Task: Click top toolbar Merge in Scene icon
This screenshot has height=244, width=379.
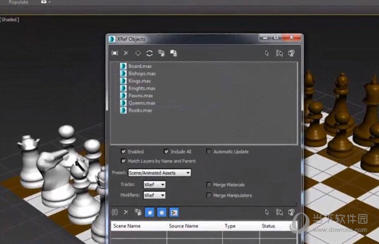Action: [162, 53]
